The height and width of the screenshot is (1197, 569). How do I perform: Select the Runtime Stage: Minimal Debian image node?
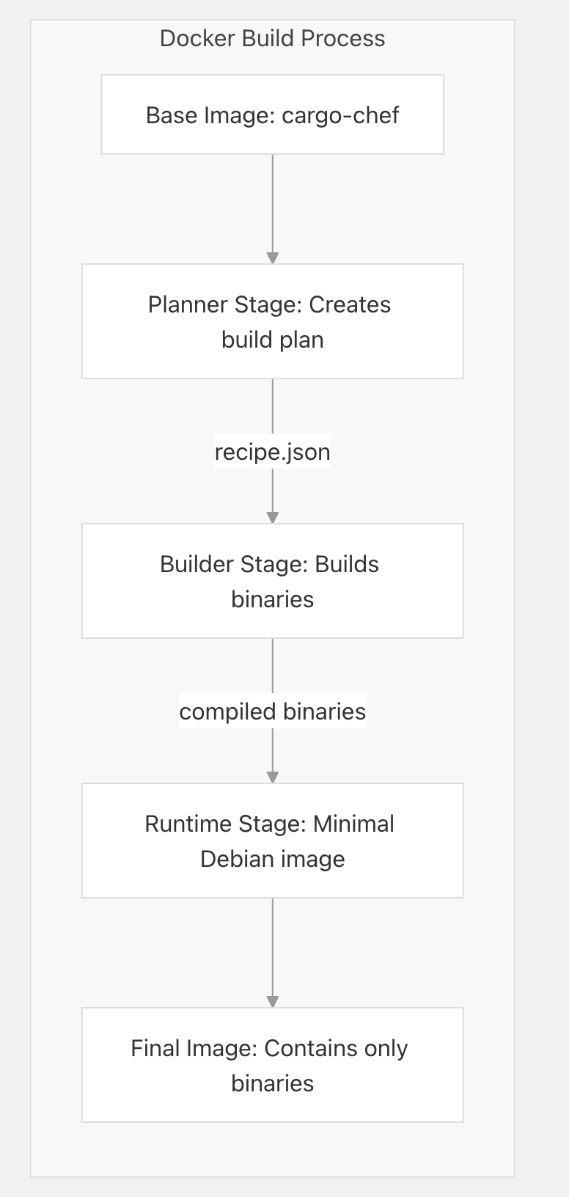pos(272,841)
